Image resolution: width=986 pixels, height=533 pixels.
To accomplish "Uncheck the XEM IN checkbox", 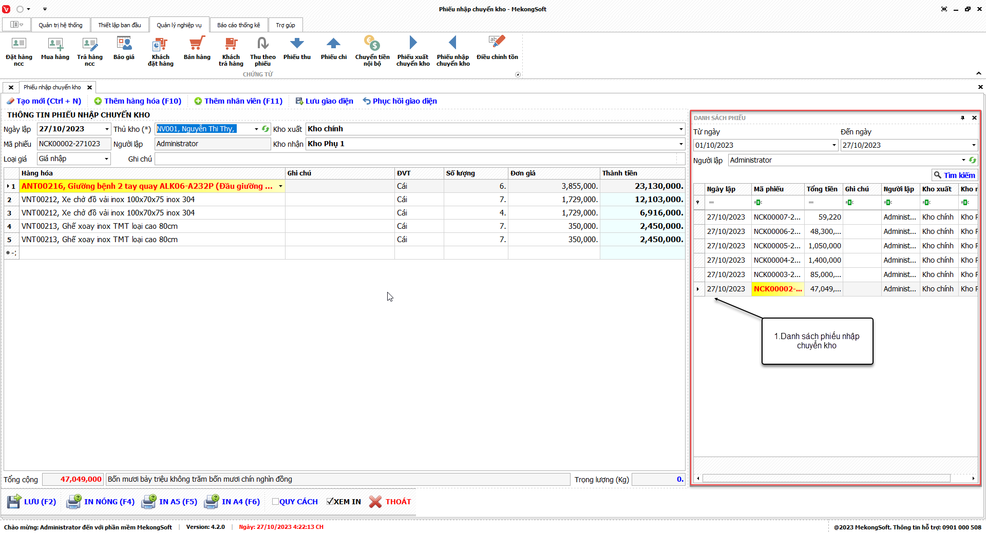I will point(330,502).
